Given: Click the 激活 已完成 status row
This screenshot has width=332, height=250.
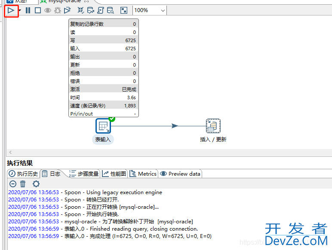Looking at the screenshot, I should click(x=103, y=89).
